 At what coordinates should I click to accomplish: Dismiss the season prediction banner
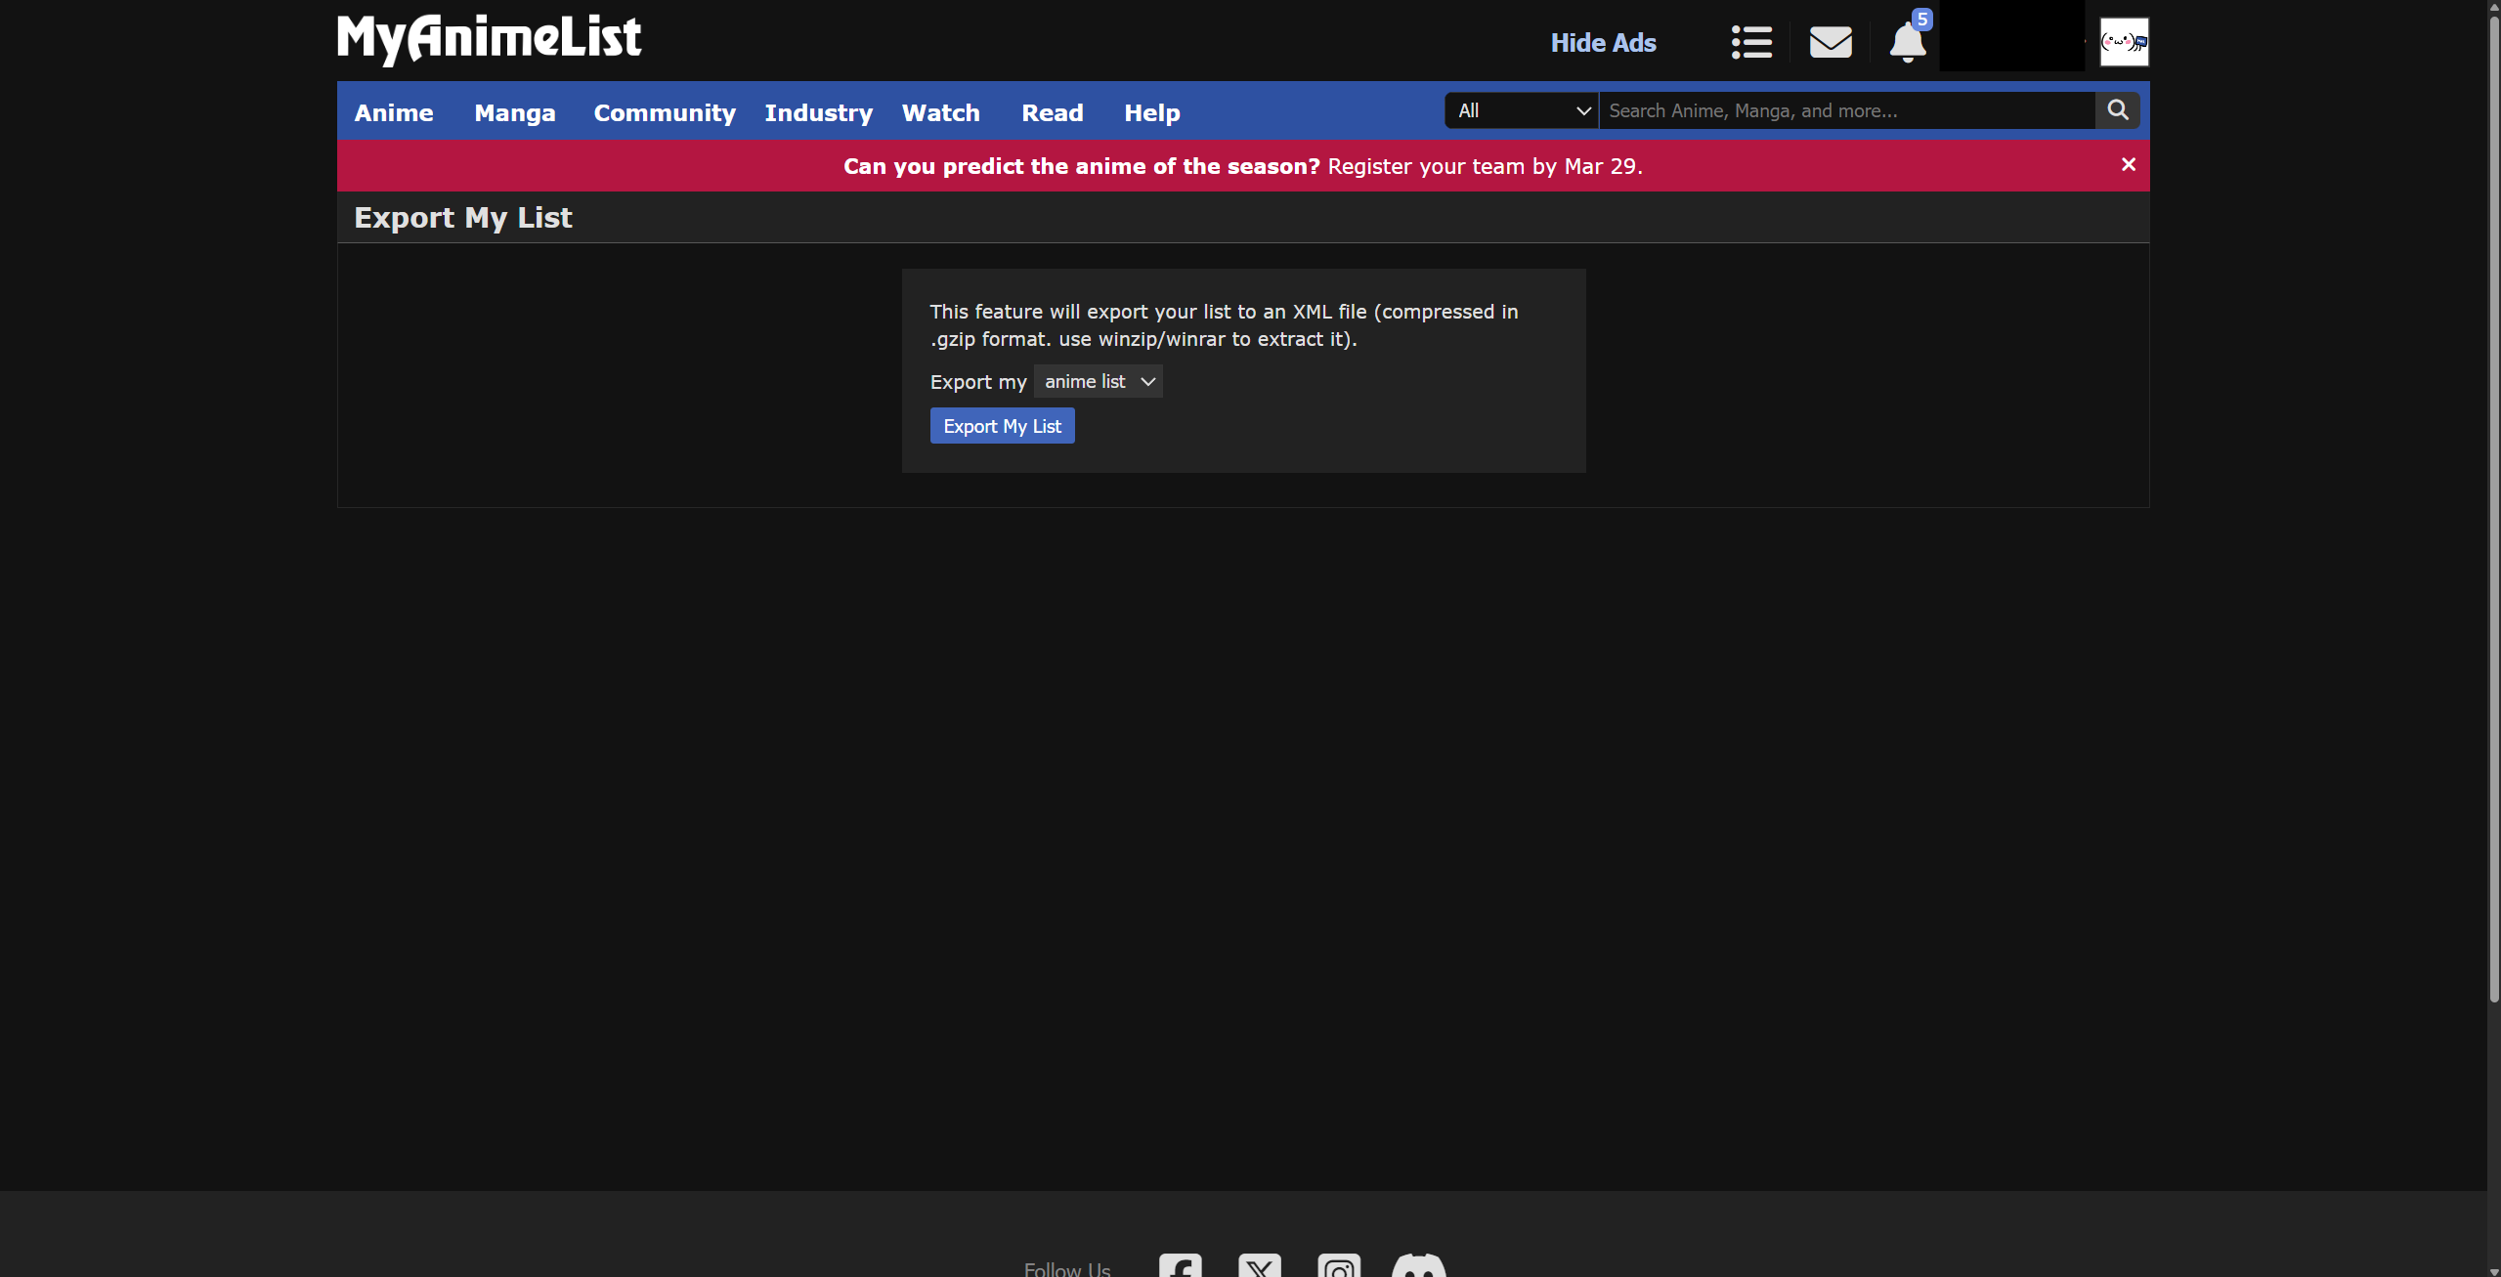tap(2127, 164)
